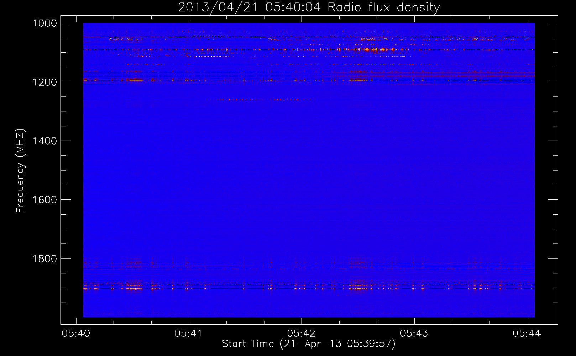Click the 05:41 time tick label
This screenshot has height=356, width=576.
[188, 334]
